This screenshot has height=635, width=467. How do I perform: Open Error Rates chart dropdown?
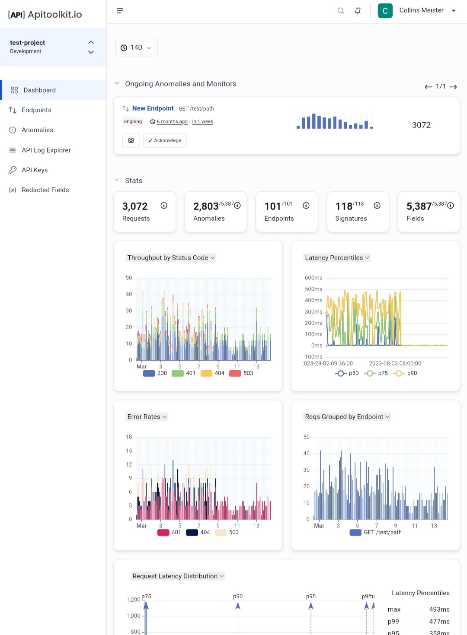tap(147, 417)
